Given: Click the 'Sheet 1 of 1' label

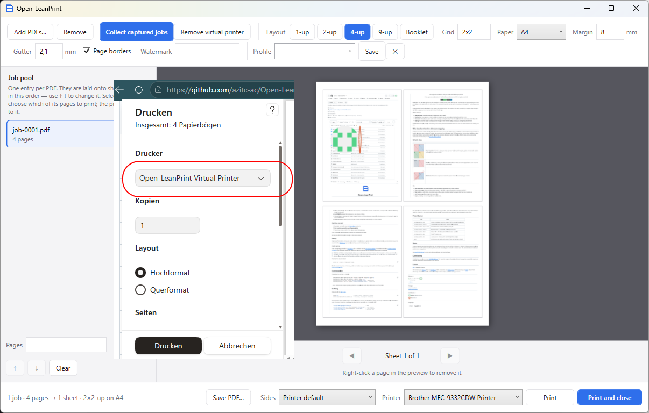Looking at the screenshot, I should 402,356.
